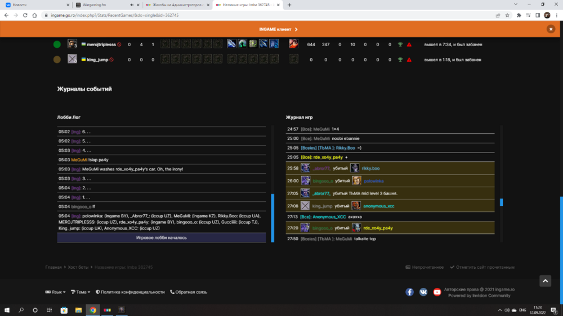Click the rikky.boo victim hero icon
The image size is (563, 316).
point(355,168)
